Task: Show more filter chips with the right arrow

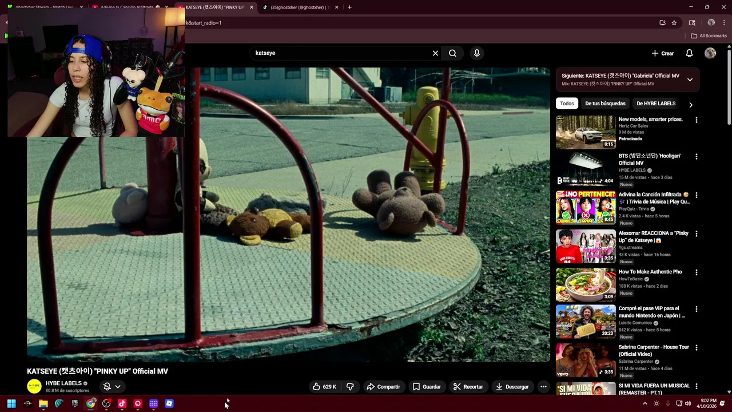Action: point(690,105)
